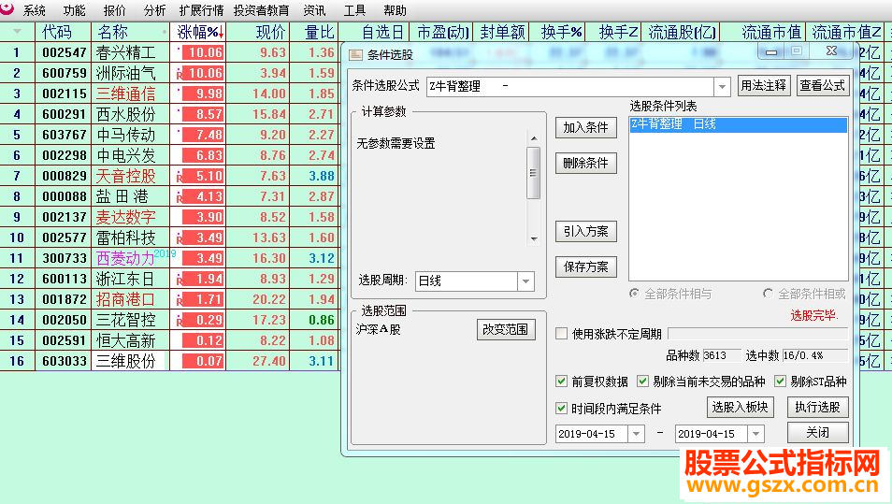Open the 工具 menu

[x=354, y=11]
